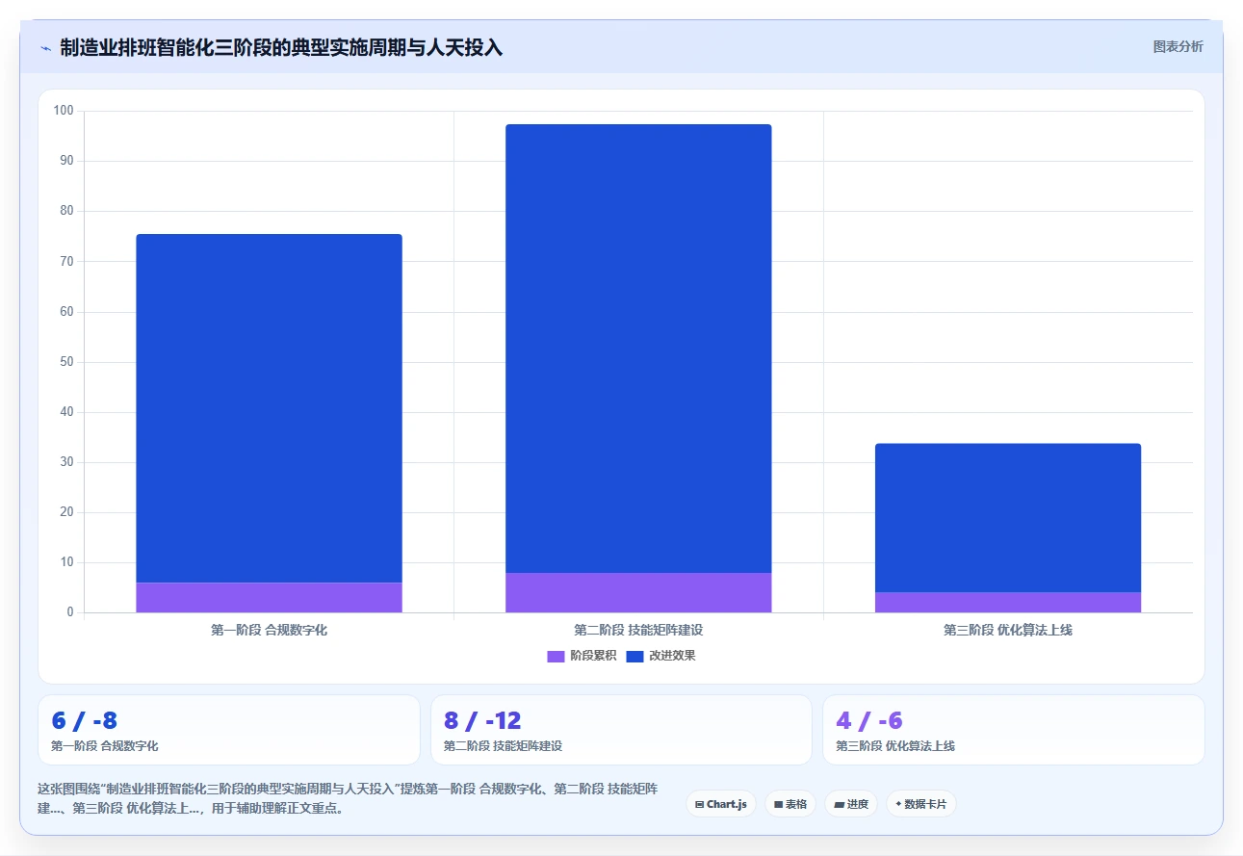Select the 表格 tag button
The width and height of the screenshot is (1243, 856).
pos(790,804)
